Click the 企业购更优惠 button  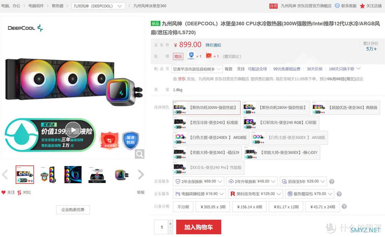click(73, 210)
